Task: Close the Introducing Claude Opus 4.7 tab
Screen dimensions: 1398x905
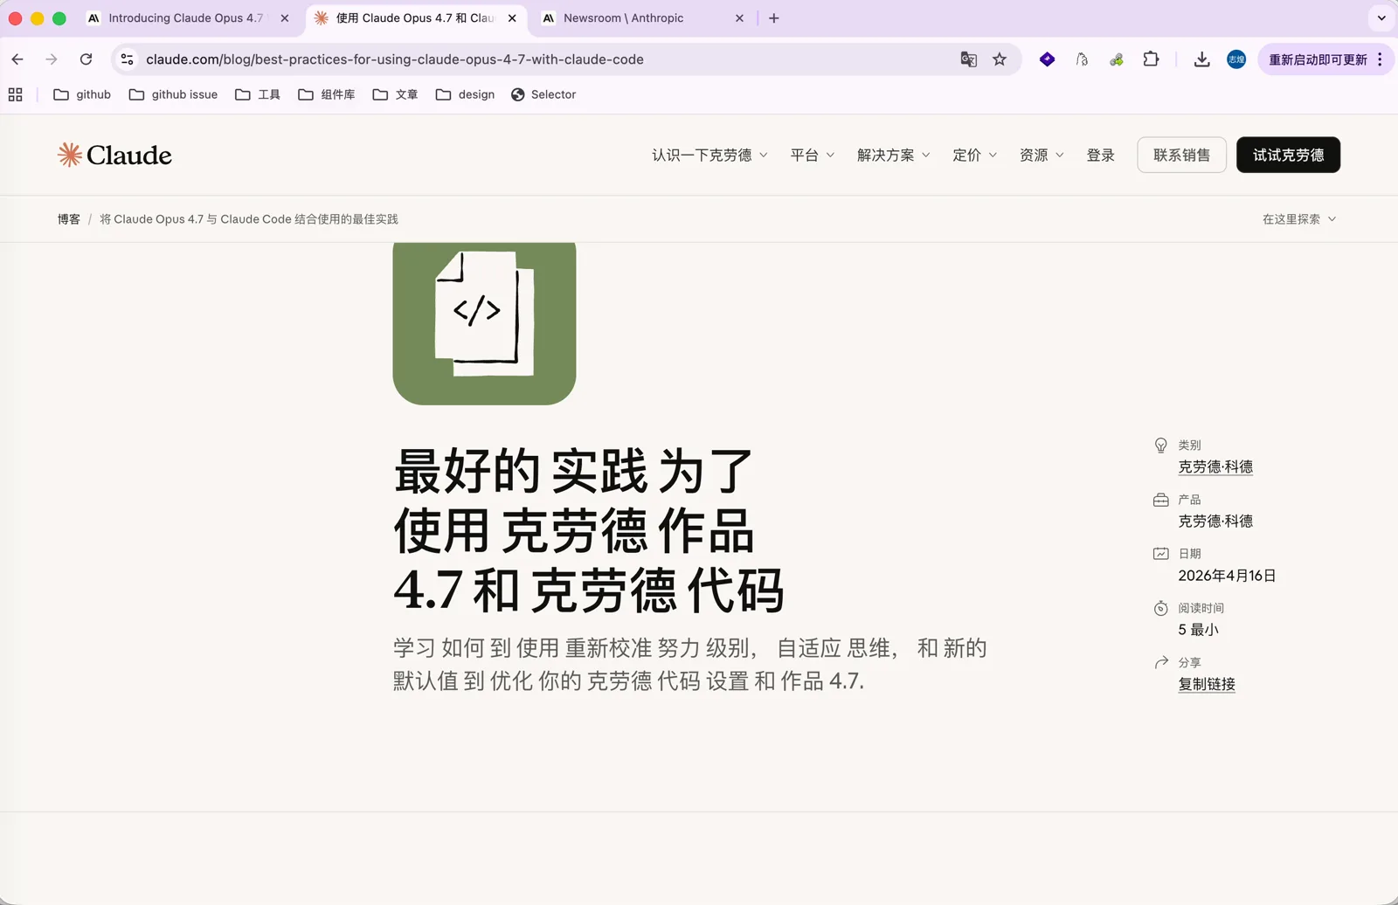Action: coord(285,18)
